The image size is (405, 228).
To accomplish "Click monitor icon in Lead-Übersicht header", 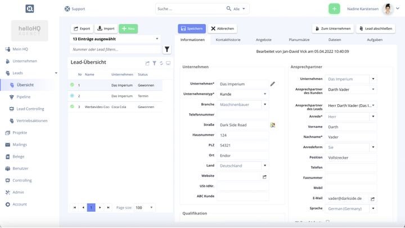I will click(168, 63).
